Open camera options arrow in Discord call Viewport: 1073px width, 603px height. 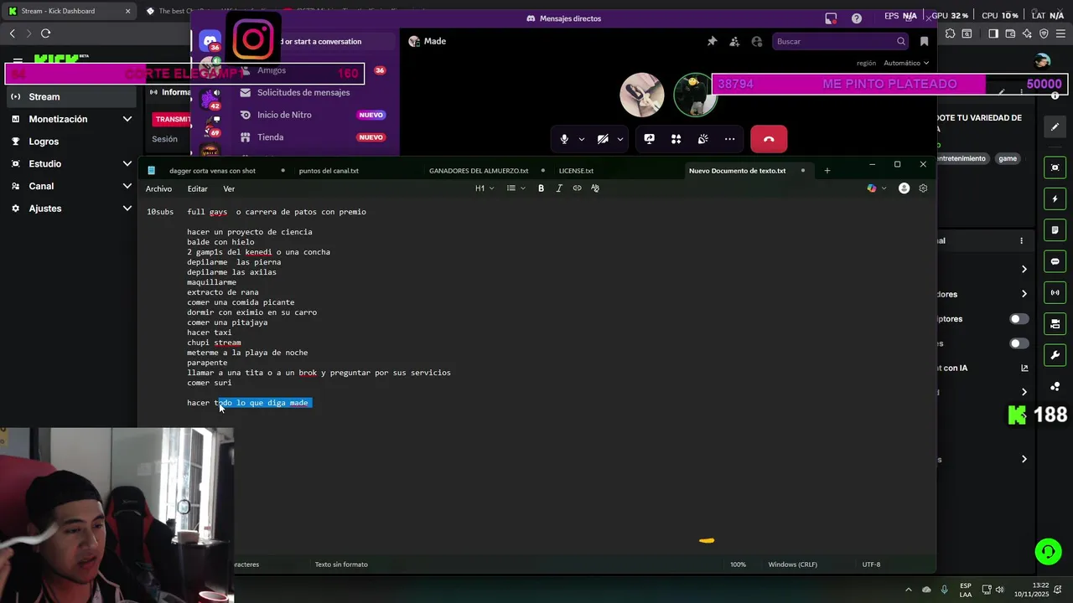(x=619, y=139)
